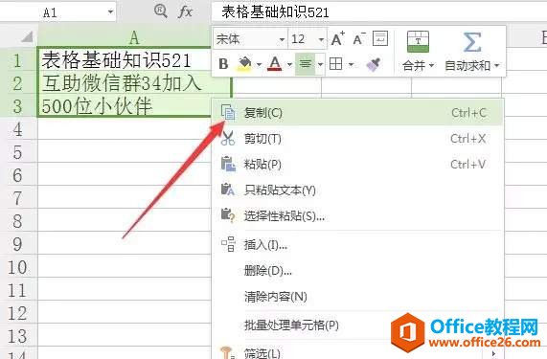Click the wrap text icon
This screenshot has width=547, height=359.
coord(380,38)
